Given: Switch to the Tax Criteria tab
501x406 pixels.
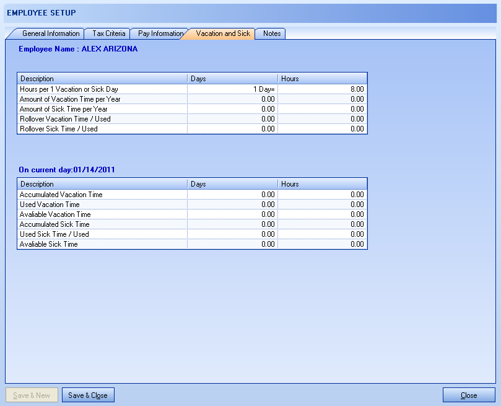Looking at the screenshot, I should (108, 33).
